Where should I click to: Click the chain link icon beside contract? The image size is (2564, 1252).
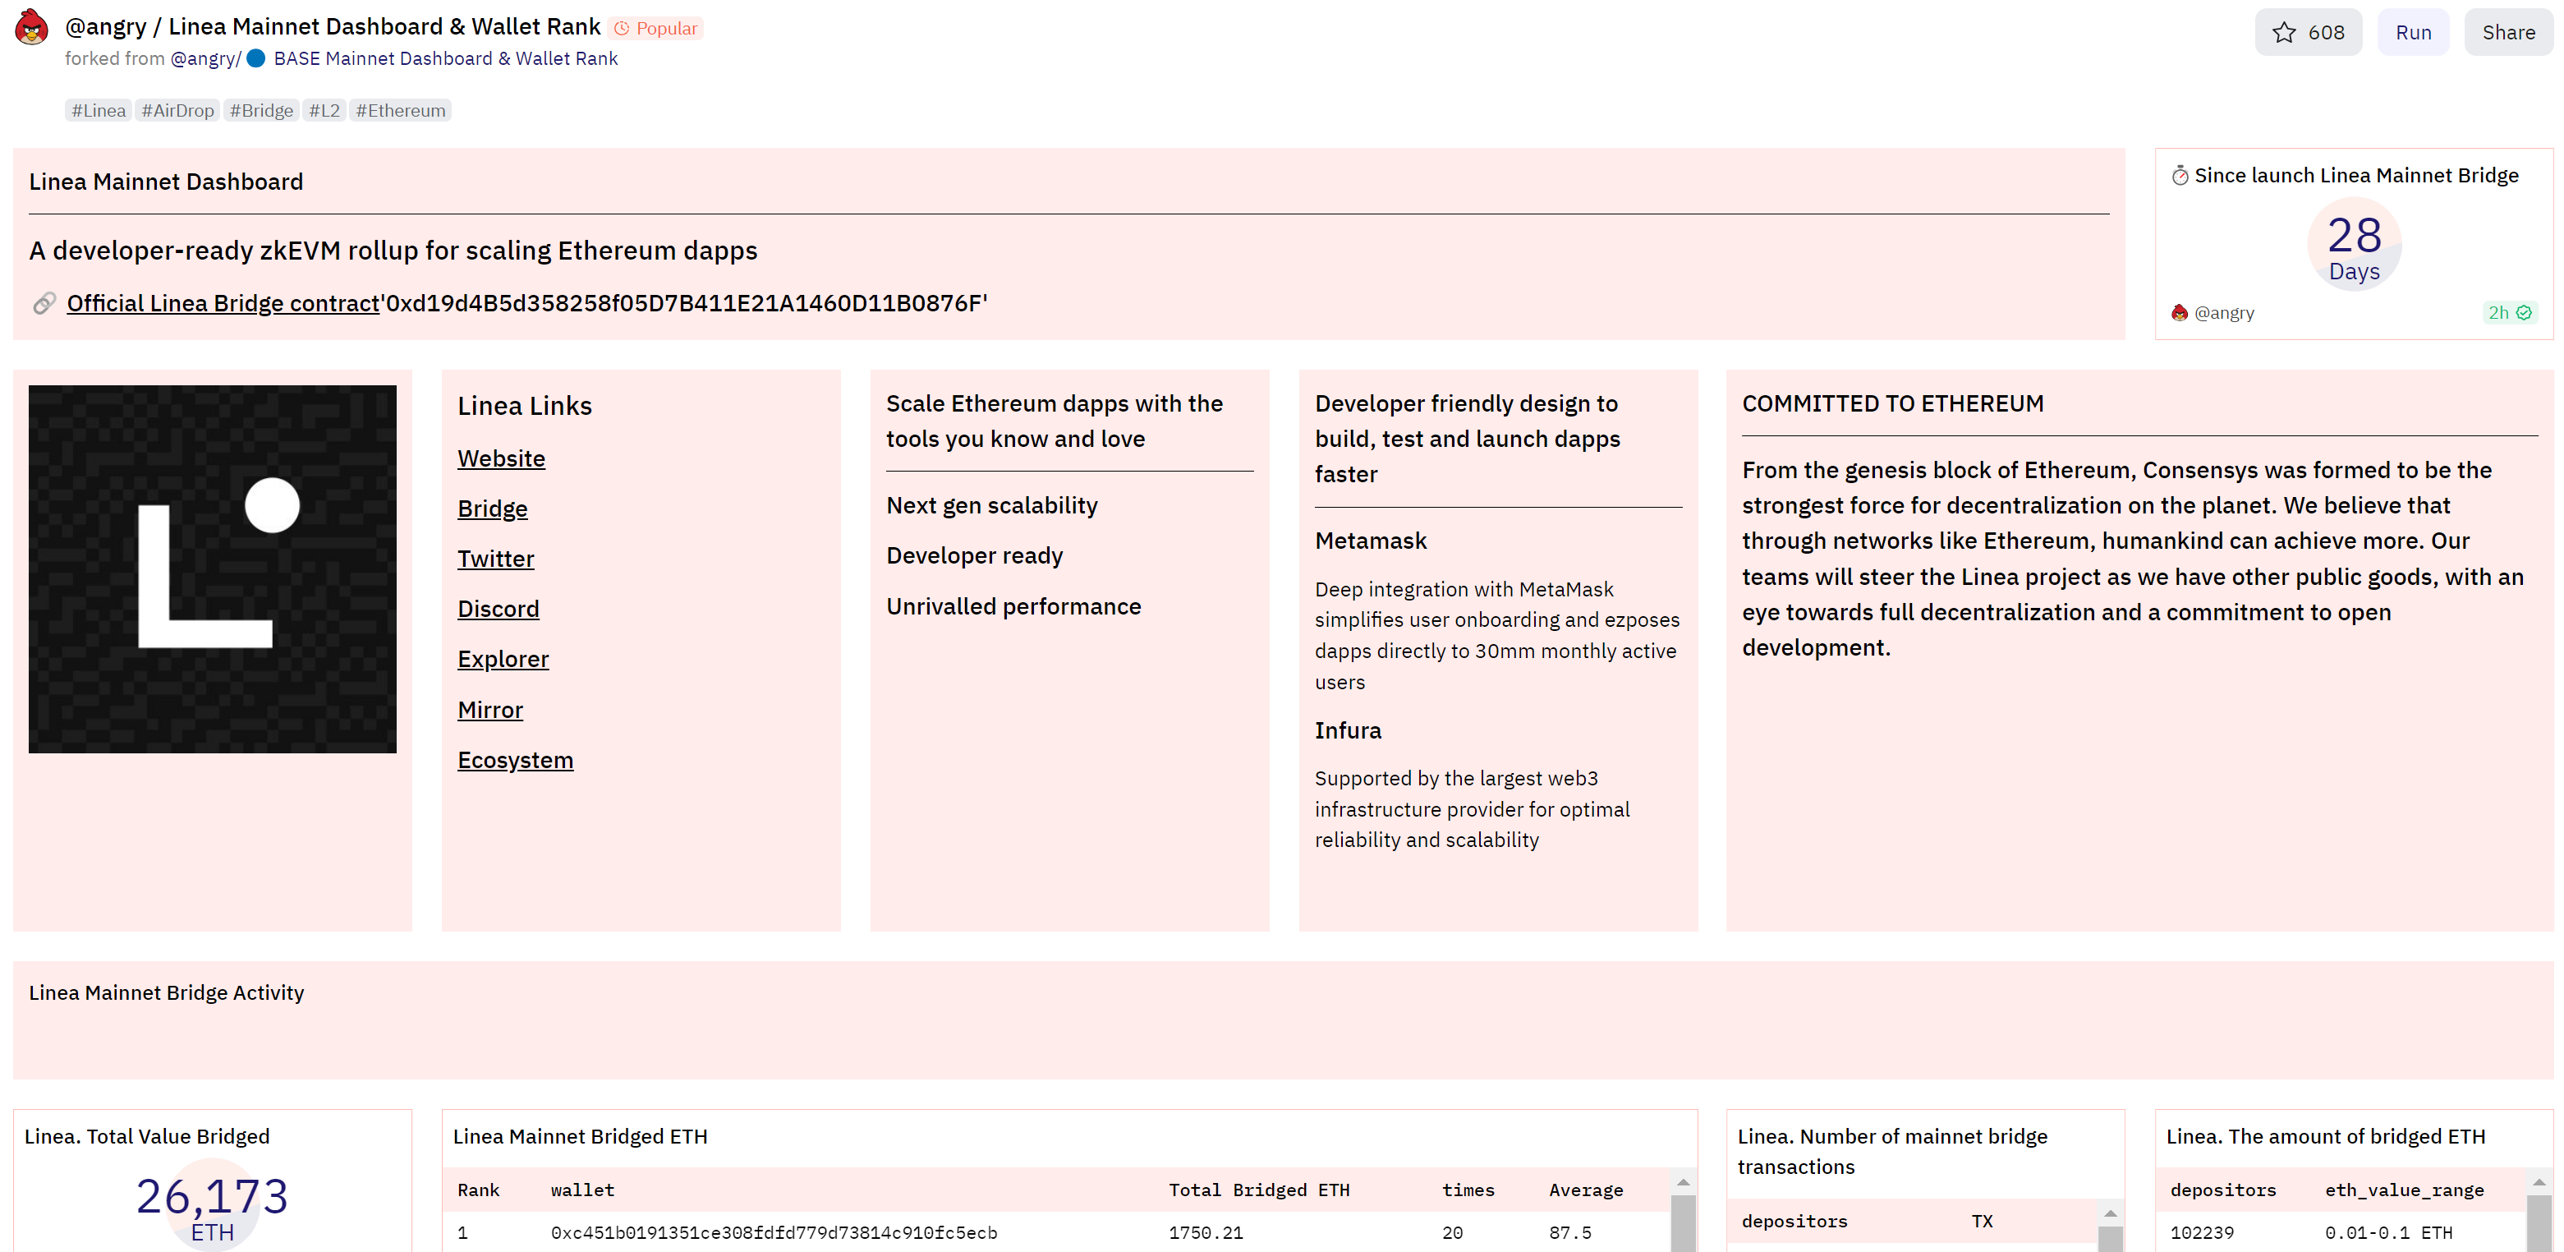pyautogui.click(x=44, y=303)
